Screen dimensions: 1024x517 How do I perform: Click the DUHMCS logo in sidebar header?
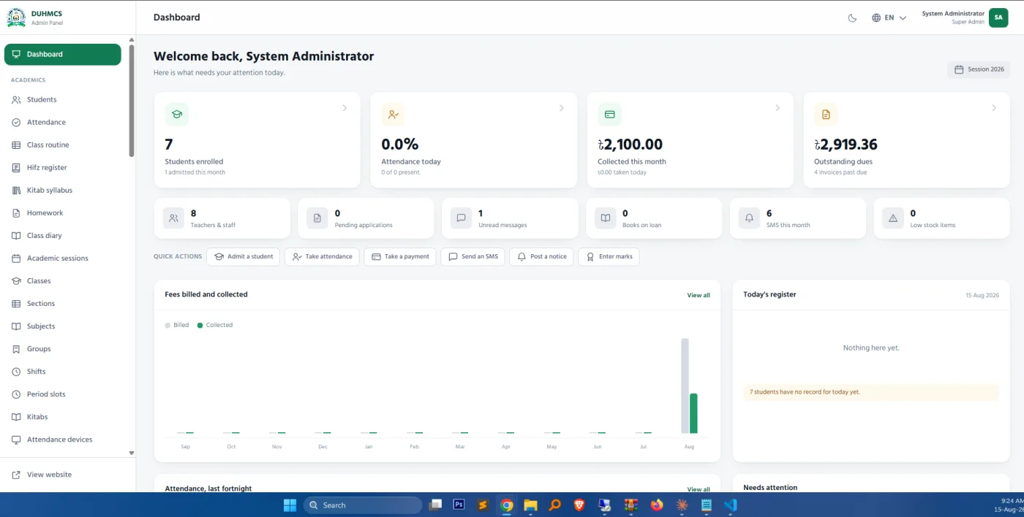click(16, 18)
